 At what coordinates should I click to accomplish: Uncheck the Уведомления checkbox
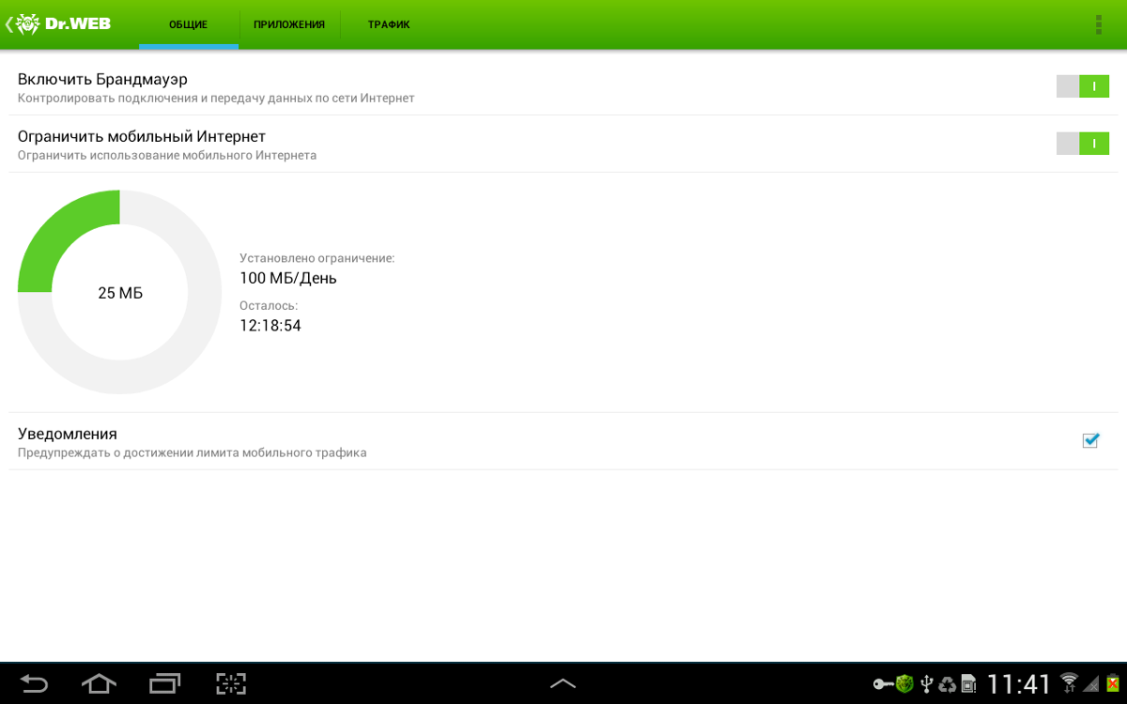coord(1090,441)
